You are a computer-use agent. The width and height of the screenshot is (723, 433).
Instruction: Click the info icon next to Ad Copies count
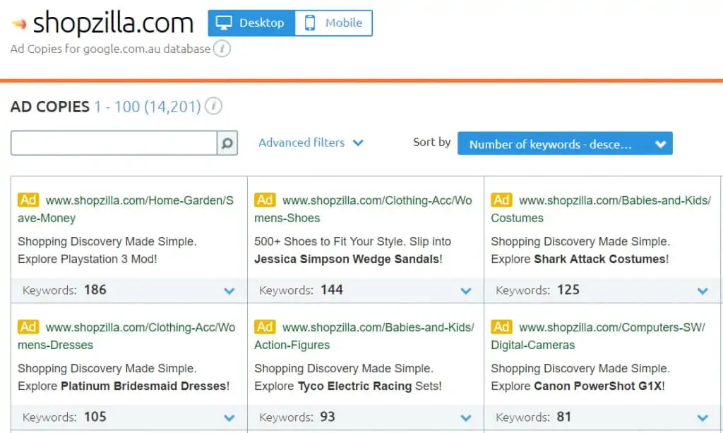(x=213, y=106)
